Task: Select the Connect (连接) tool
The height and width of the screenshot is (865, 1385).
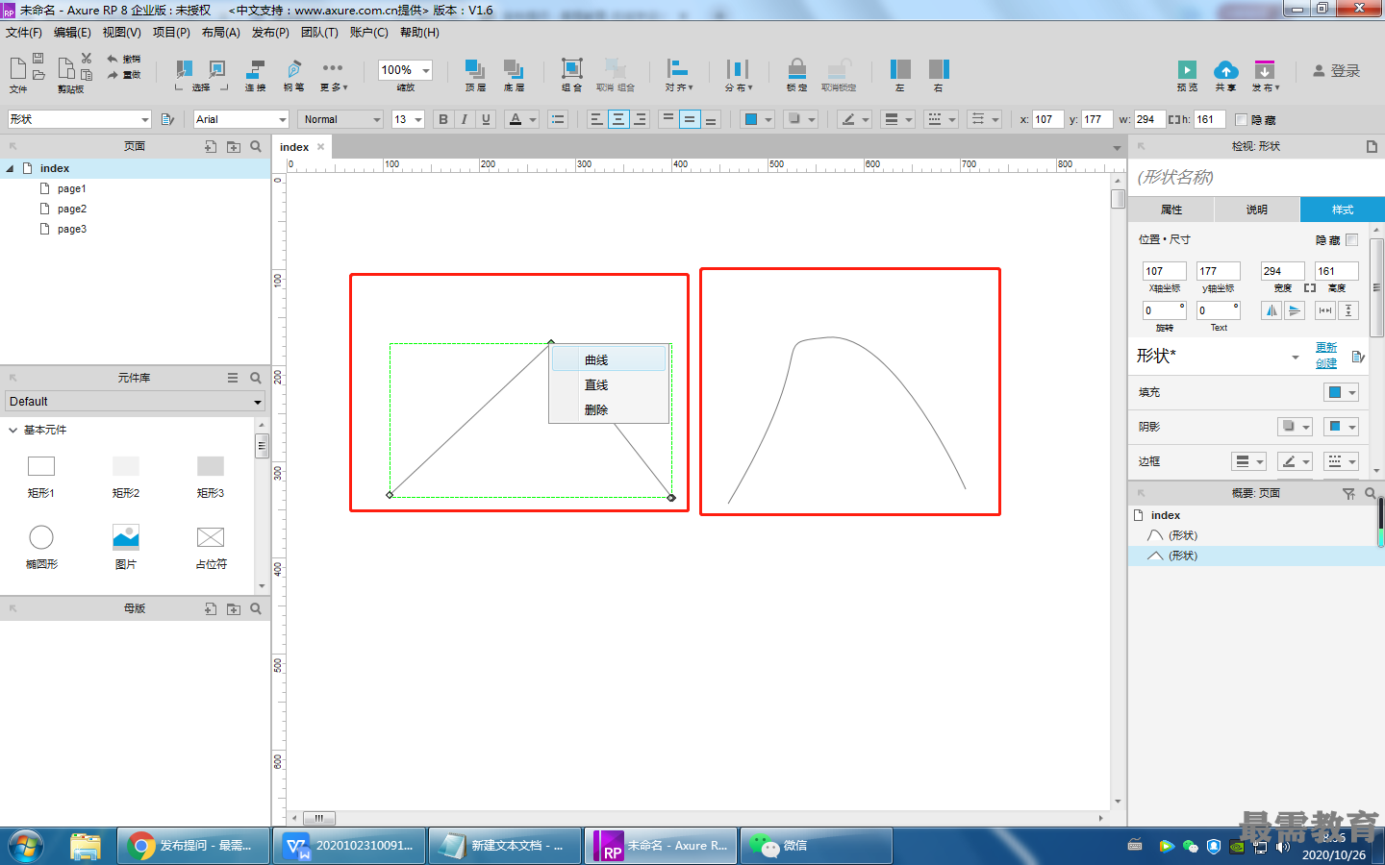Action: (255, 69)
